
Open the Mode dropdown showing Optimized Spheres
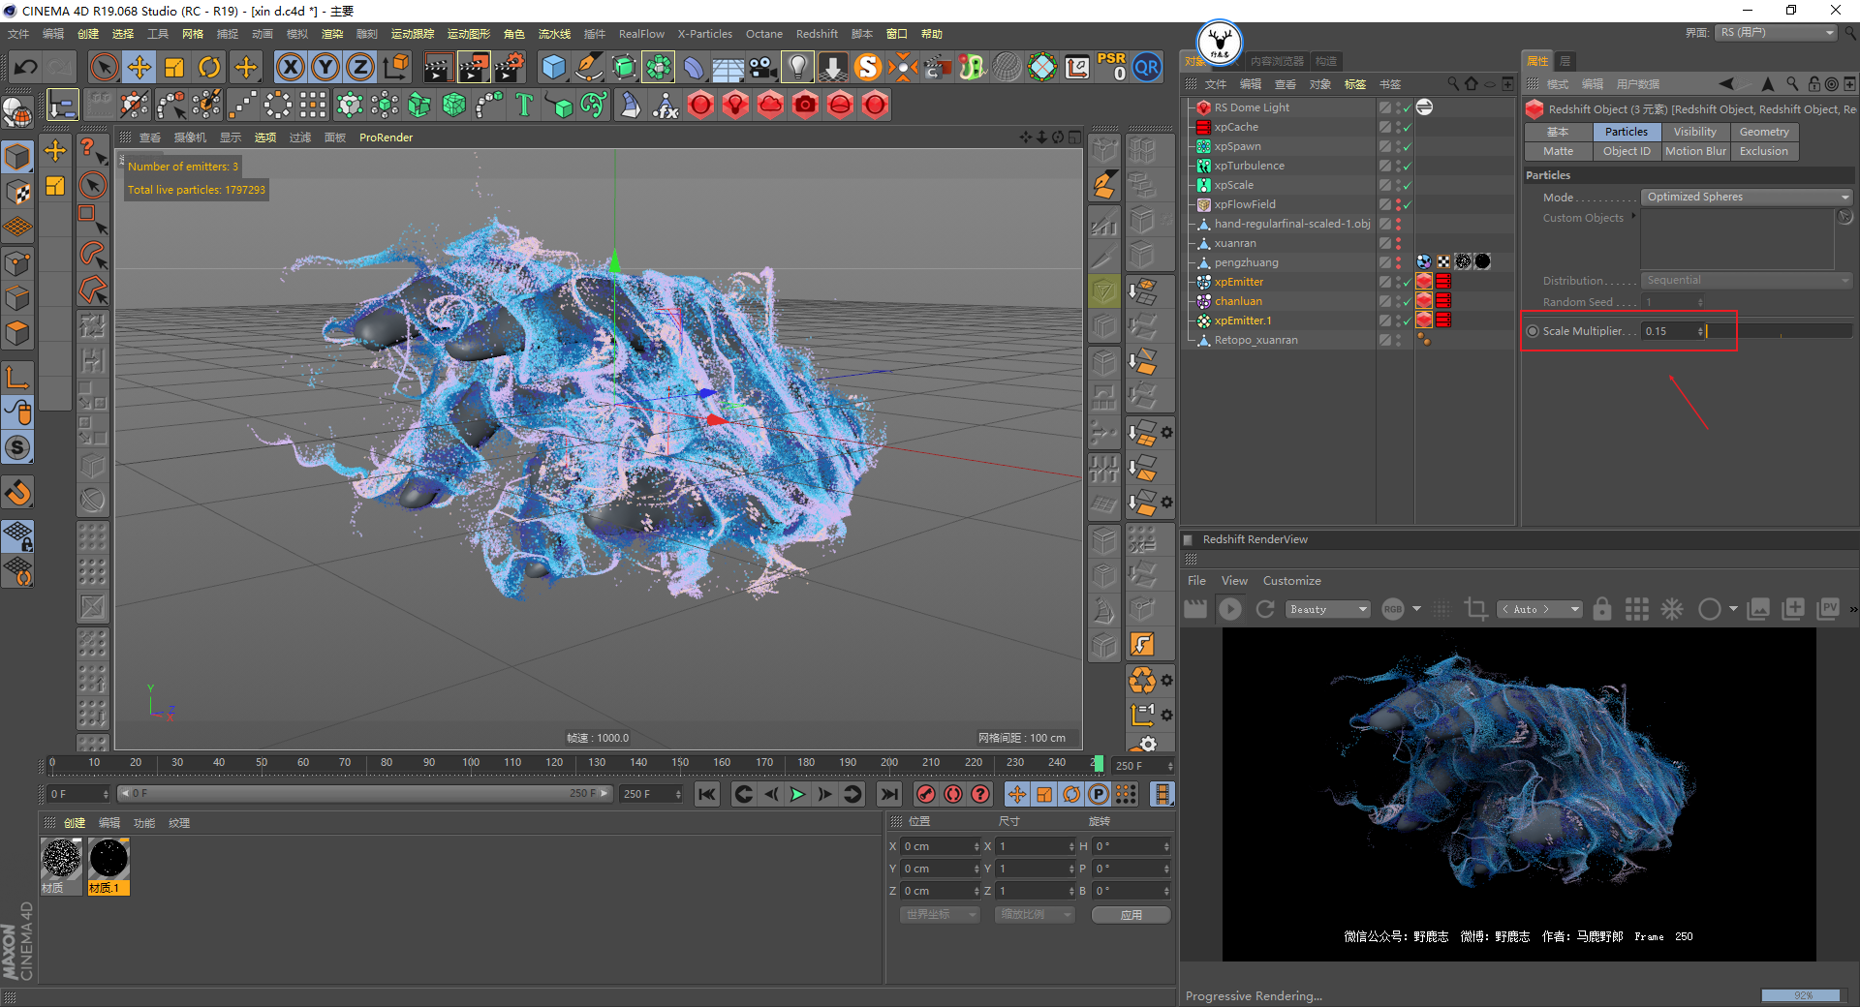pos(1747,197)
